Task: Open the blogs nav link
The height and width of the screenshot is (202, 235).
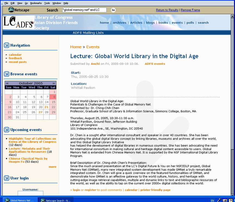Action: click(150, 23)
